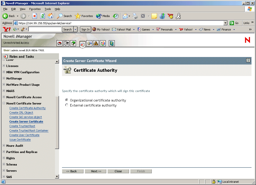256x185 pixels.
Task: Open the Create User Certificate link
Action: [x=24, y=135]
